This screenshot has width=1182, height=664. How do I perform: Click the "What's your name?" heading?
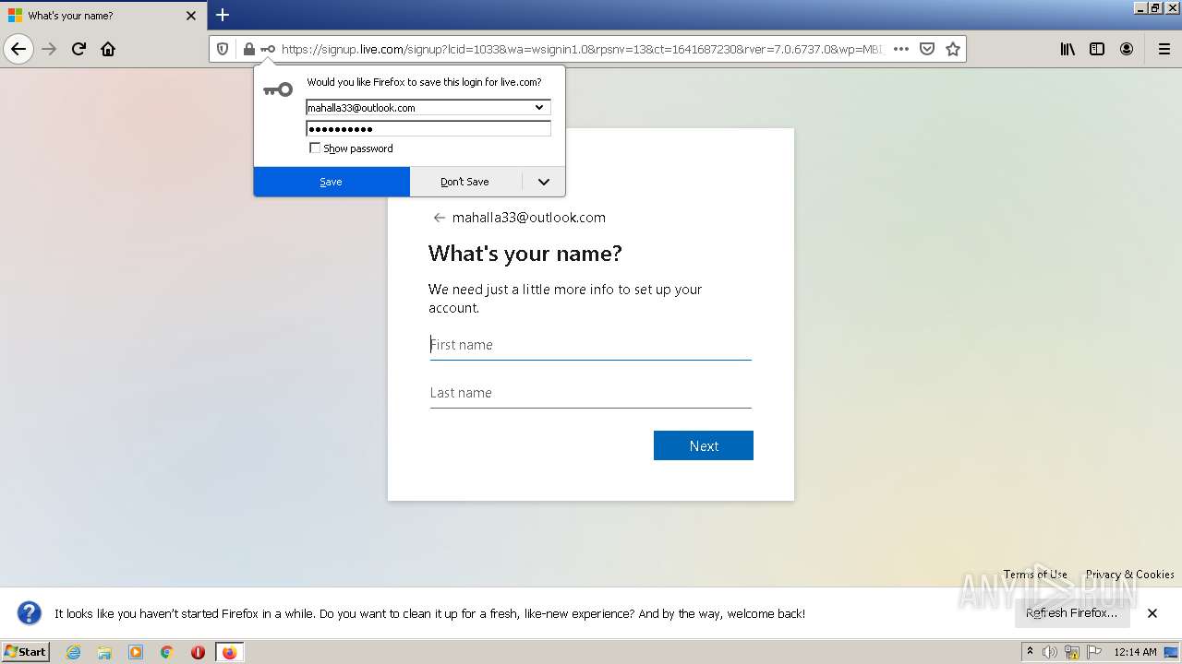point(525,254)
